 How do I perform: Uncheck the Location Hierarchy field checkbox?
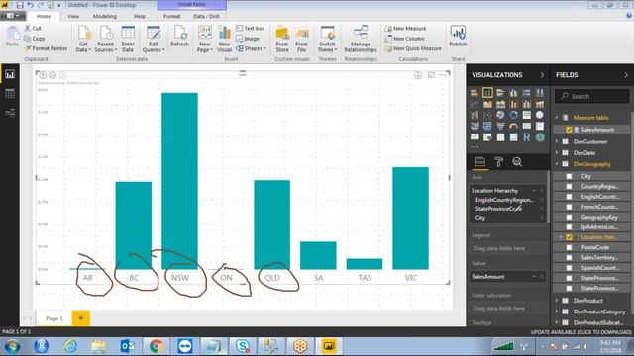click(569, 237)
